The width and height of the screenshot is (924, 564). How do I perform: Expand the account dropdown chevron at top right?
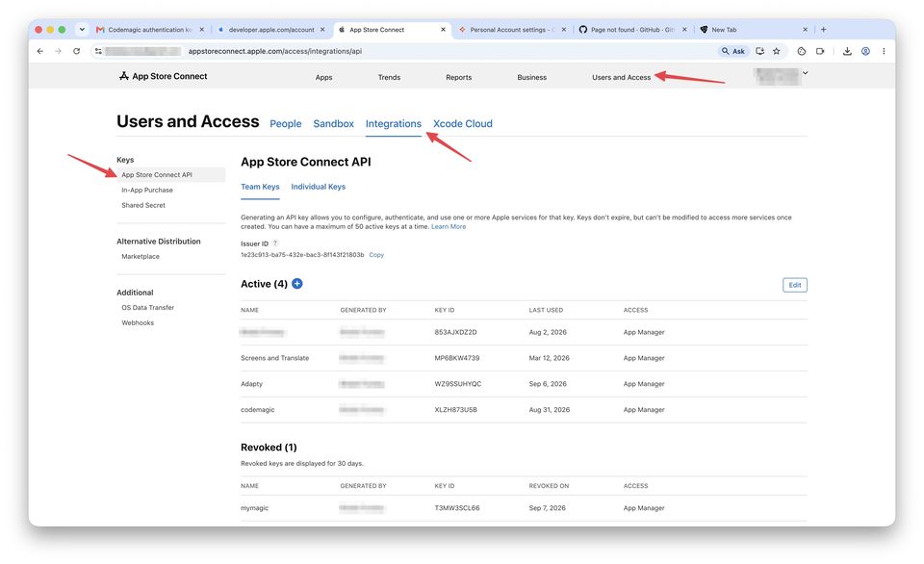click(805, 73)
